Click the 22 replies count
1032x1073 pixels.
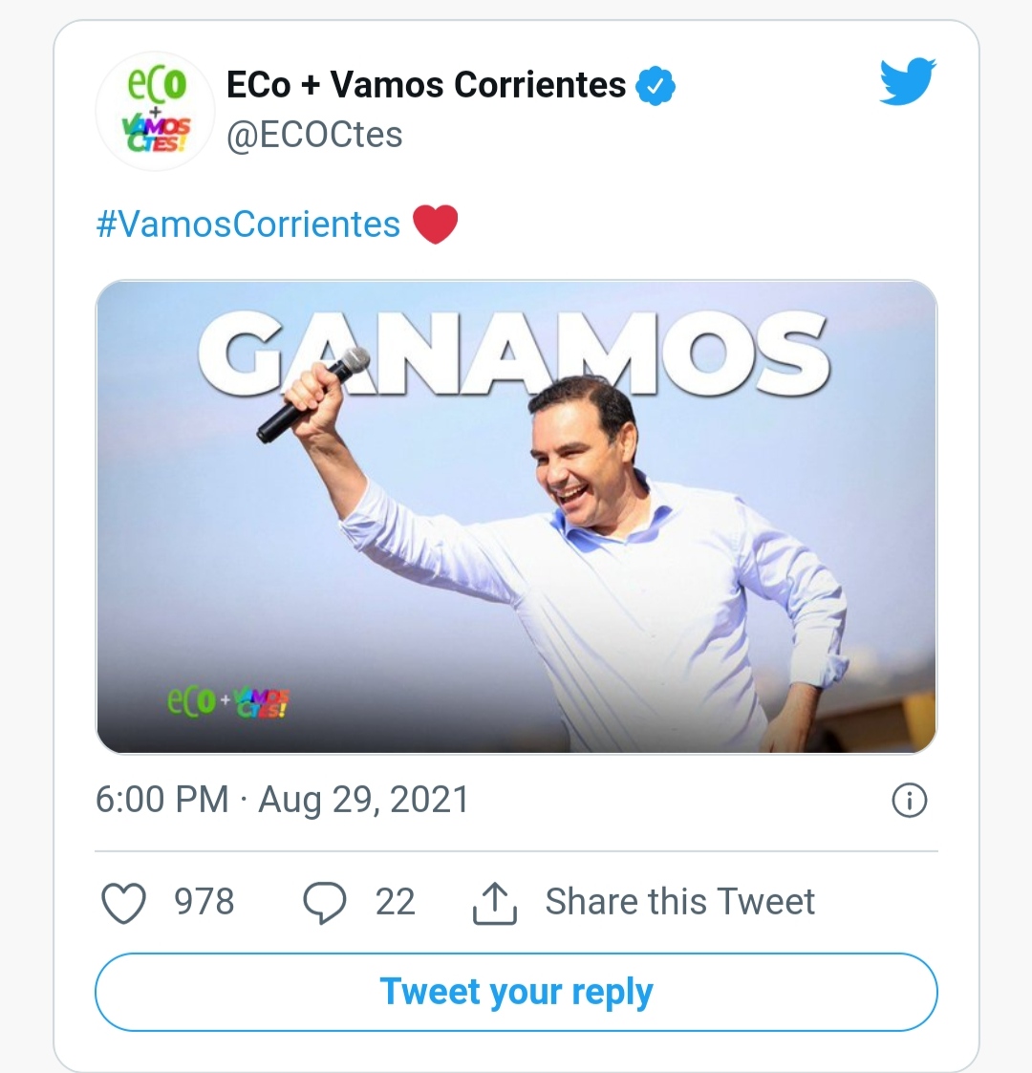click(395, 901)
